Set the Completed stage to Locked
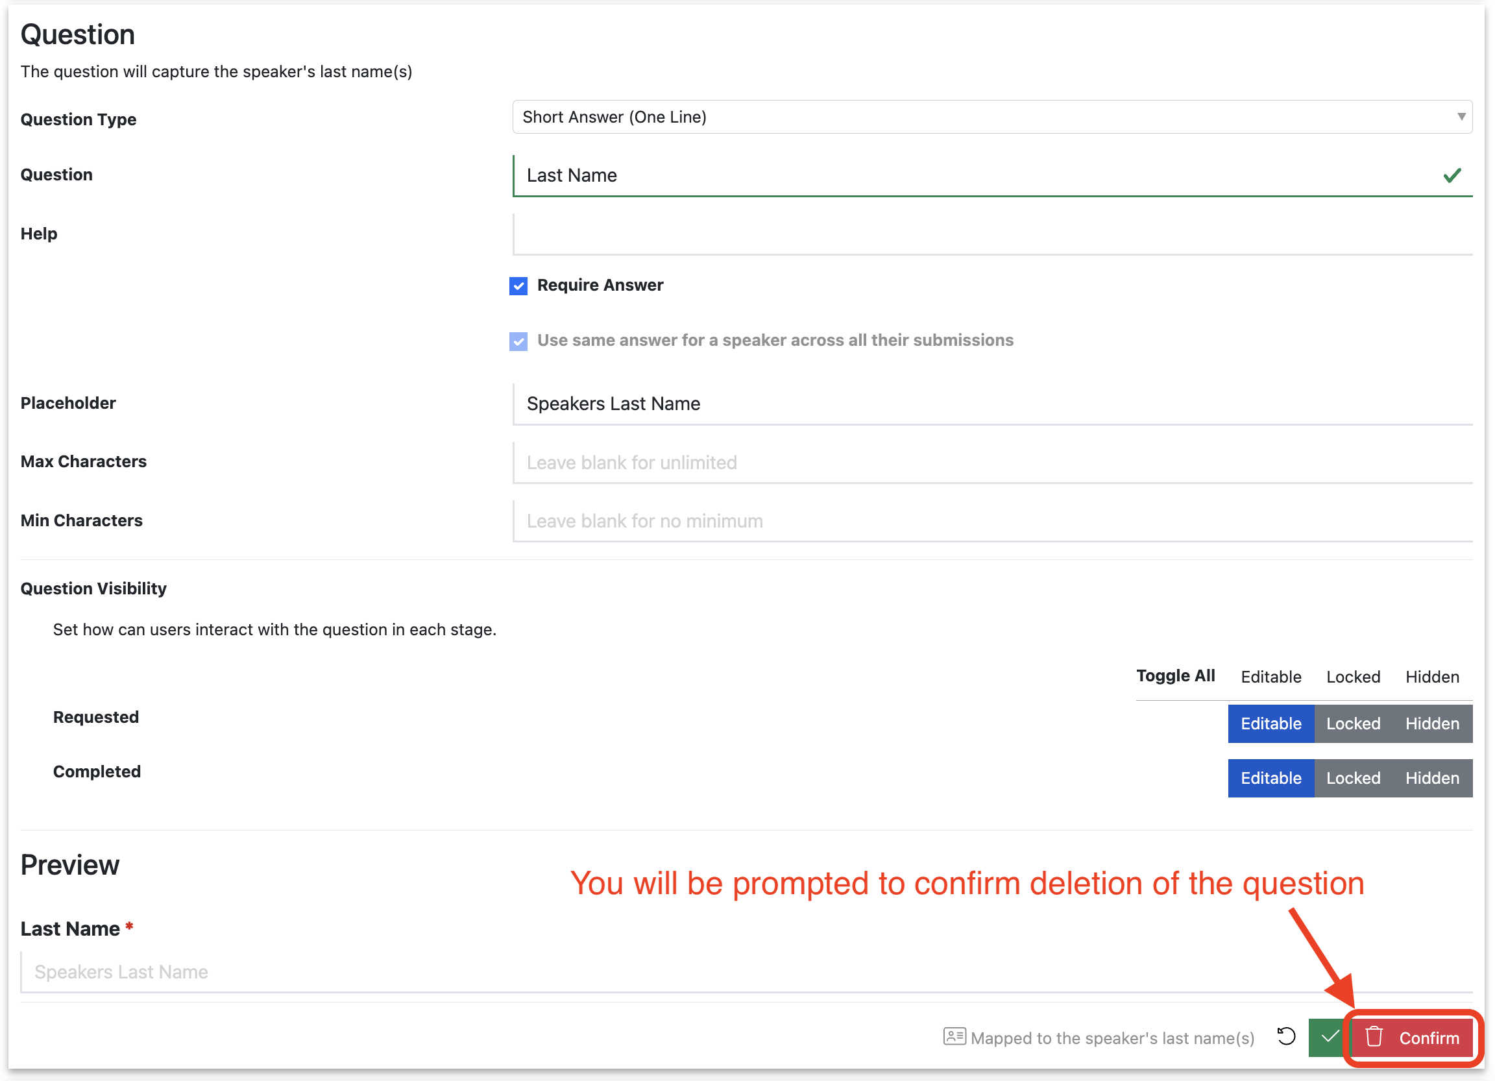Image resolution: width=1495 pixels, height=1081 pixels. click(x=1354, y=779)
